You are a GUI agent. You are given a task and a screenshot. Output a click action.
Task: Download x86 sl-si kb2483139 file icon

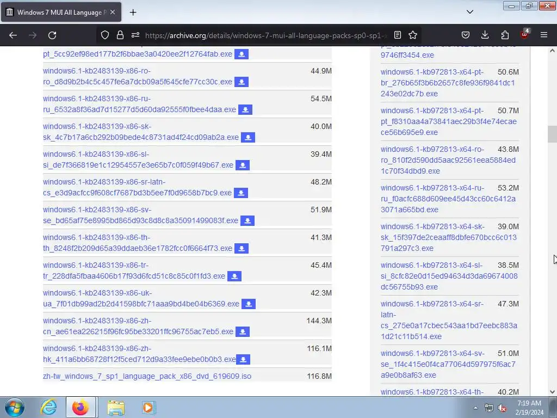click(243, 165)
